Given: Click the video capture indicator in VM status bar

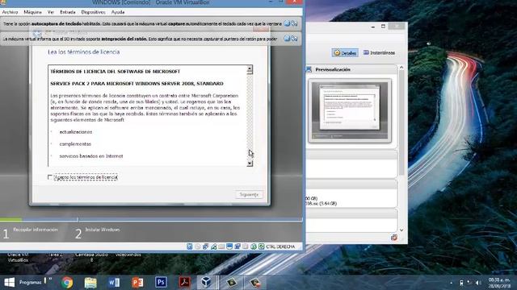Looking at the screenshot, I should click(x=237, y=246).
